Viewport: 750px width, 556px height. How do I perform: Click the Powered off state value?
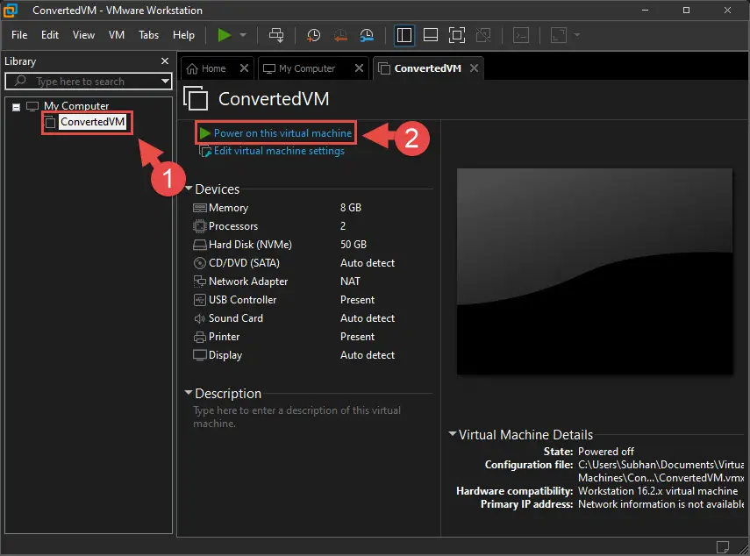[x=606, y=452]
